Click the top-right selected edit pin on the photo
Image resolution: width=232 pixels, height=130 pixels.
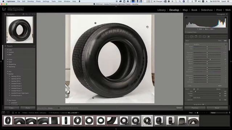coord(148,27)
